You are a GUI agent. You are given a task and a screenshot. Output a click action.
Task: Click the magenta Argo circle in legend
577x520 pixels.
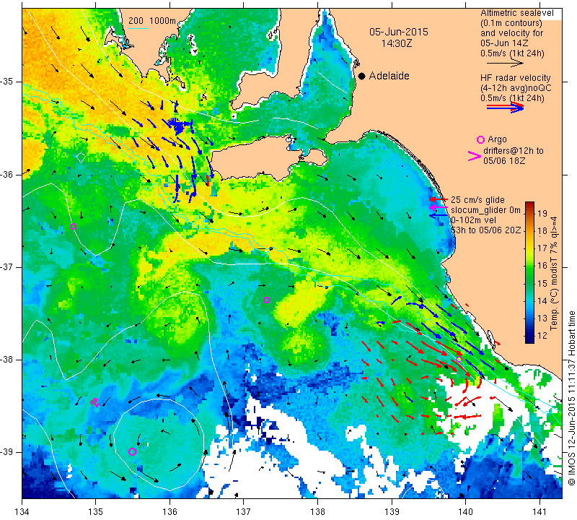click(x=480, y=139)
